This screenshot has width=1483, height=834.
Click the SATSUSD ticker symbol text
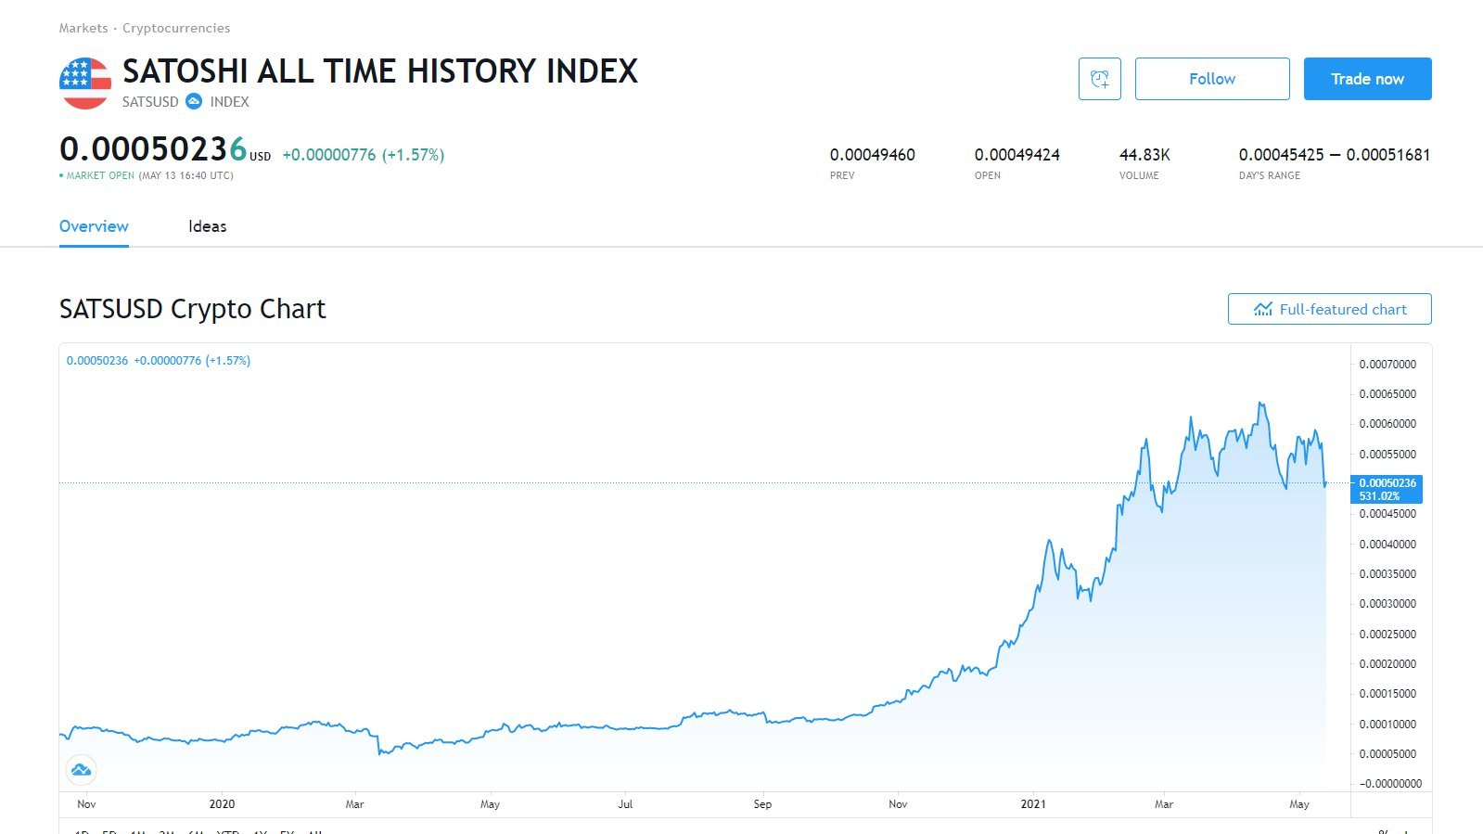coord(150,102)
